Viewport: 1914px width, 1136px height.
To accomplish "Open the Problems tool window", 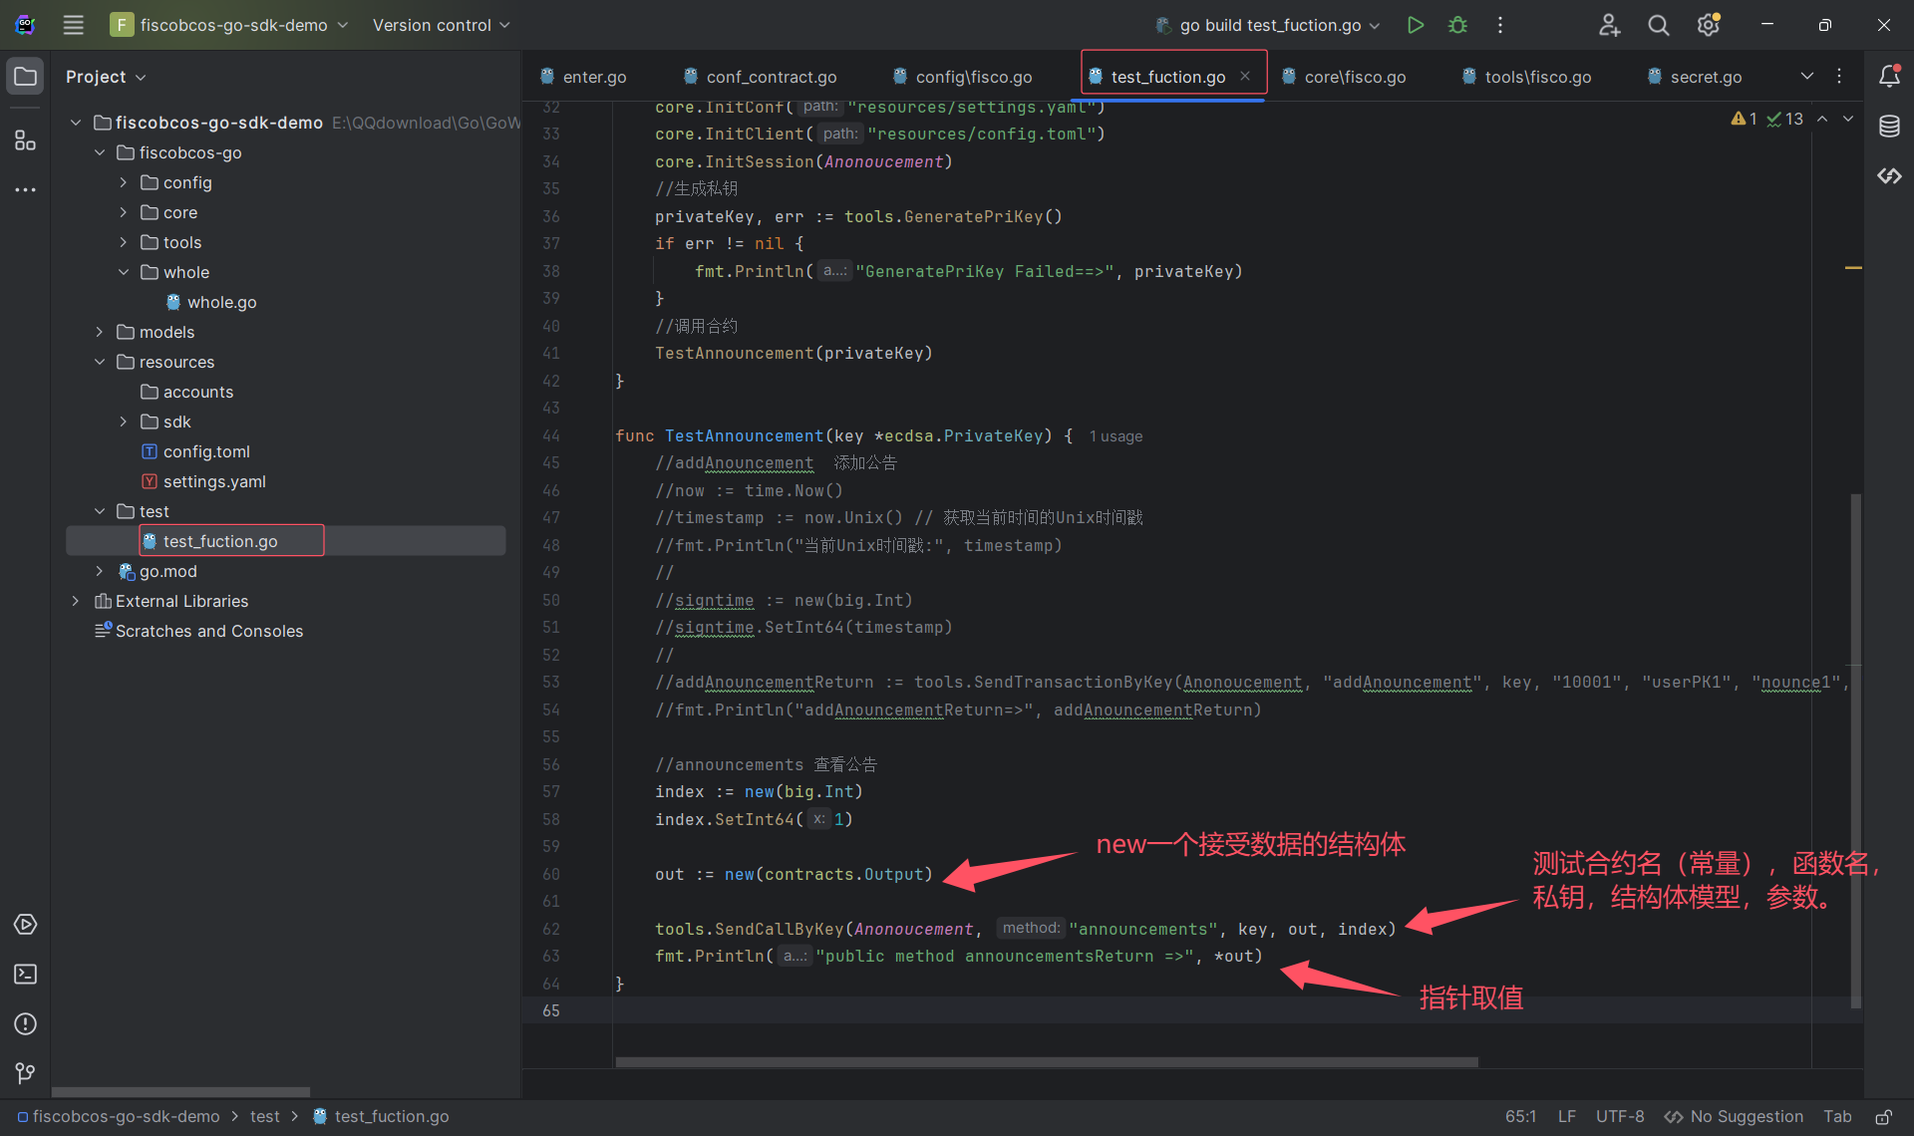I will point(25,1023).
